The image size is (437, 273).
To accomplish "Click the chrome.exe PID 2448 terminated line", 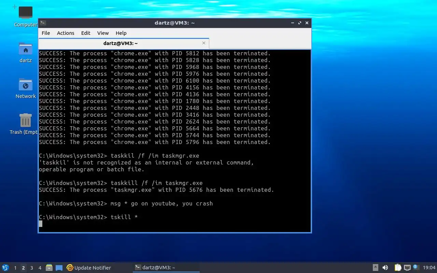I will [155, 108].
